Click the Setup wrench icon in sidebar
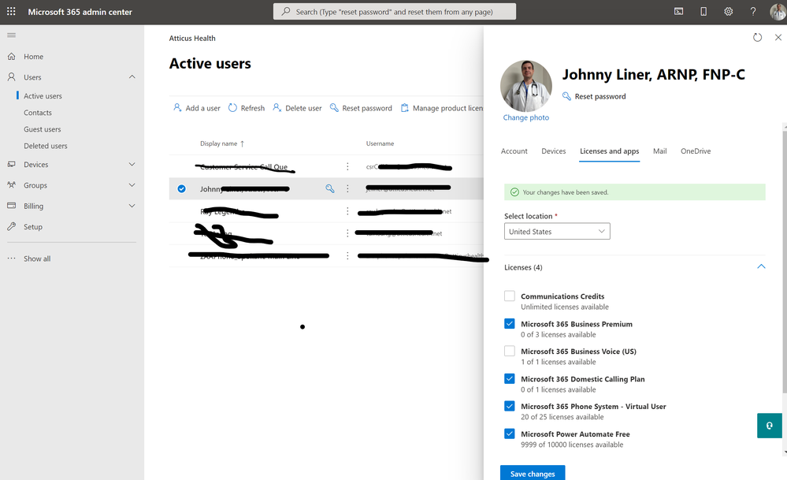 [12, 226]
